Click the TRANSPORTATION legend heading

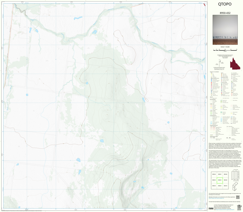(214, 125)
